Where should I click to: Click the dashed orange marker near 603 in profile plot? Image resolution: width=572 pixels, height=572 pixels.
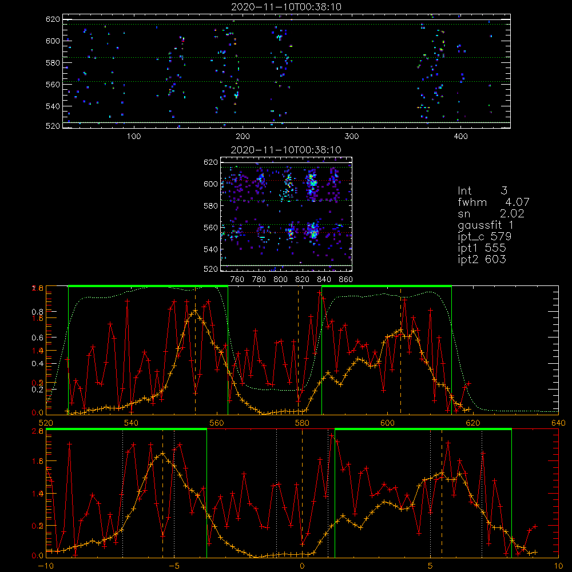400,350
